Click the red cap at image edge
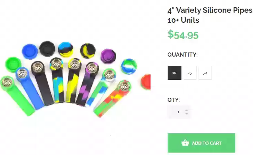The height and width of the screenshot is (155, 253). point(146,82)
